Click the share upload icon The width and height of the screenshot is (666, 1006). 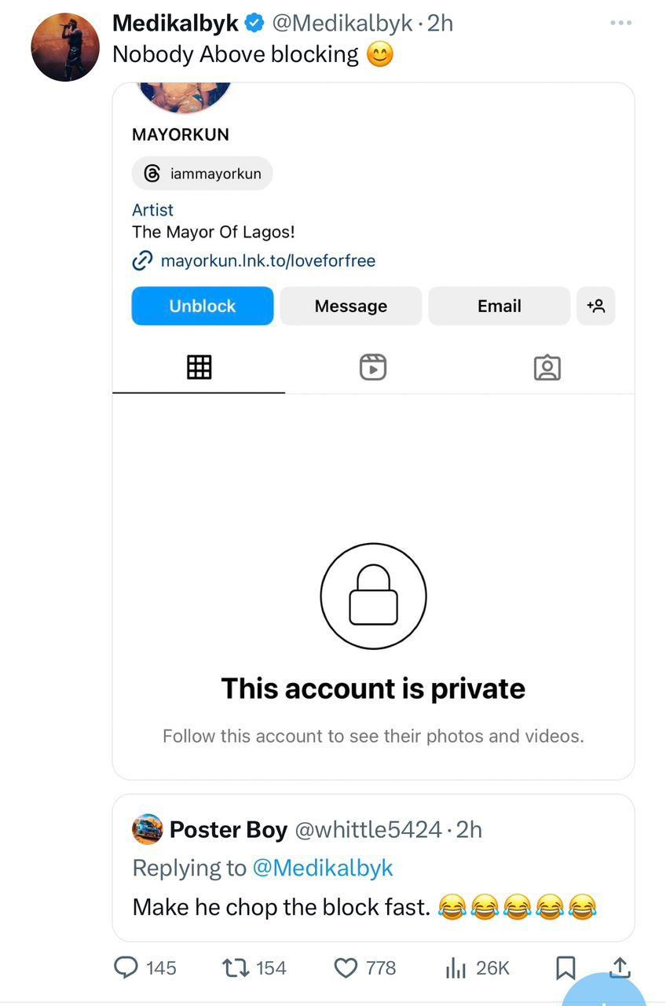(620, 967)
